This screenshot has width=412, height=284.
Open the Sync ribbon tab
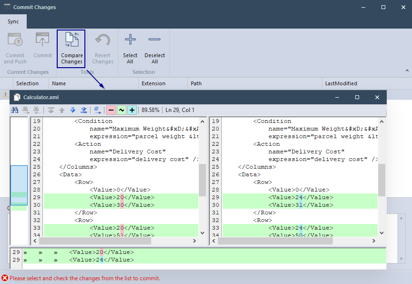(x=13, y=21)
